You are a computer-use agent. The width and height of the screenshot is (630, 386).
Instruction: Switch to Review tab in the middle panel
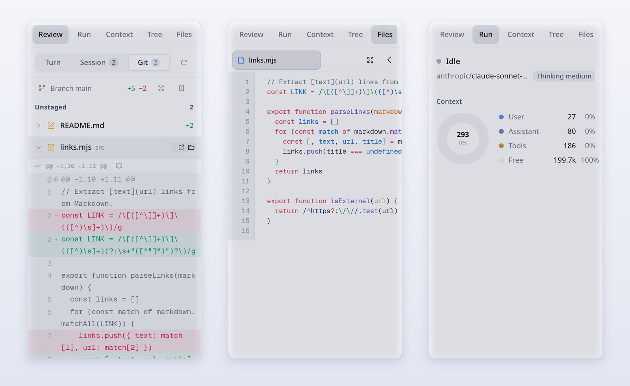pyautogui.click(x=251, y=35)
